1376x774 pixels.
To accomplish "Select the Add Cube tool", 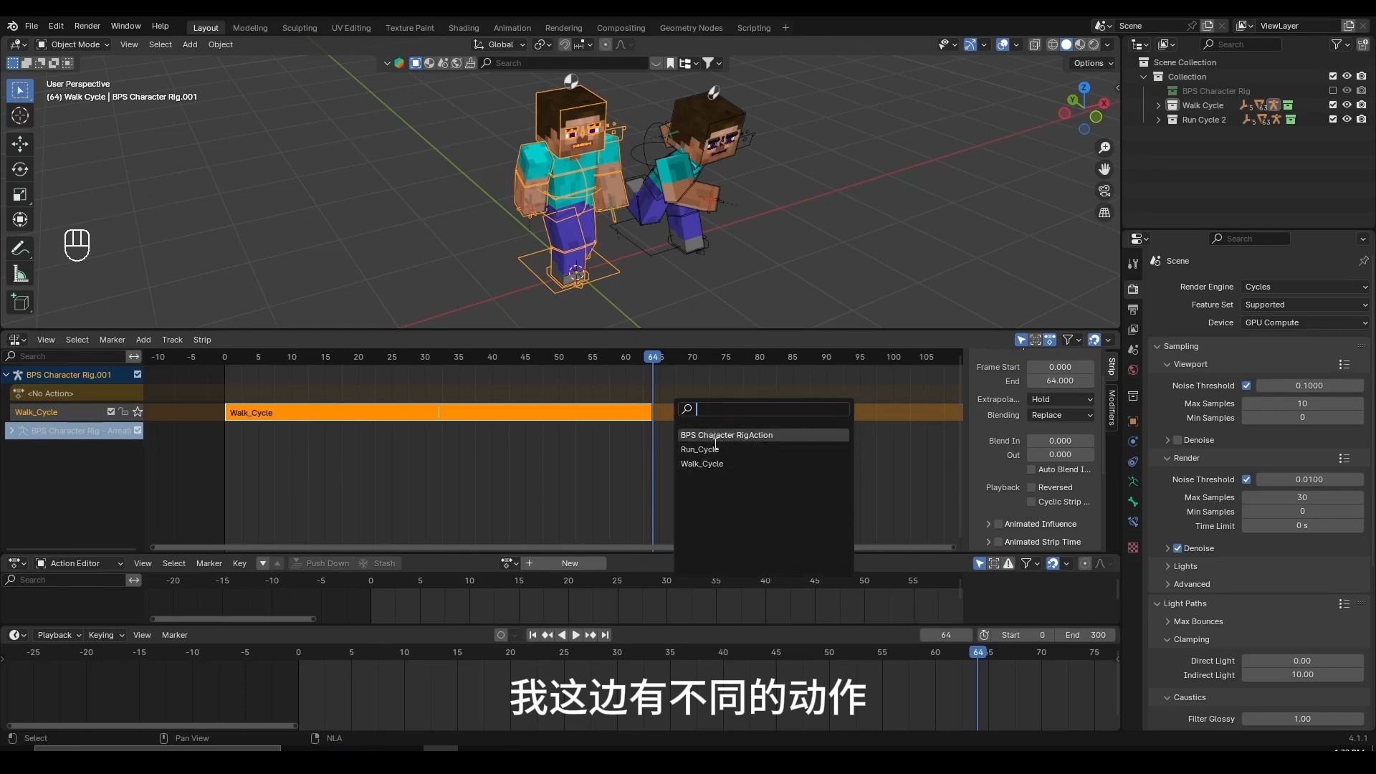I will tap(20, 302).
